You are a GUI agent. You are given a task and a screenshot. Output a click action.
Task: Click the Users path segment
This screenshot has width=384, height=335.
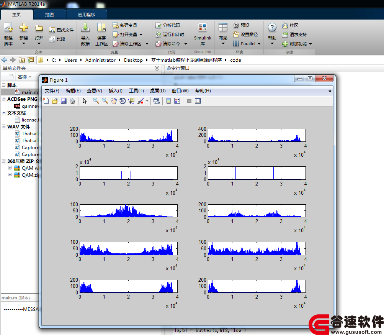coord(70,60)
